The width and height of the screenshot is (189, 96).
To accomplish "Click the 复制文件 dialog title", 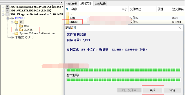I will [71, 28].
